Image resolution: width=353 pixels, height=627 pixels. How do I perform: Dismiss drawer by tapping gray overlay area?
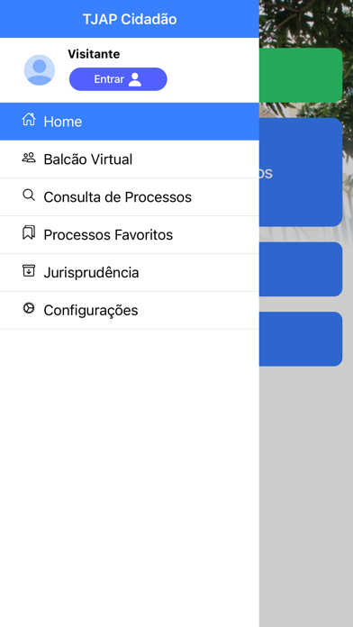(306, 495)
